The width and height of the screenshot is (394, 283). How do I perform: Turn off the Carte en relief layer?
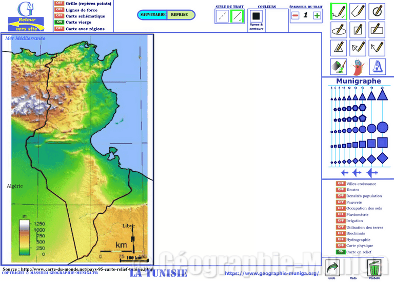341,252
